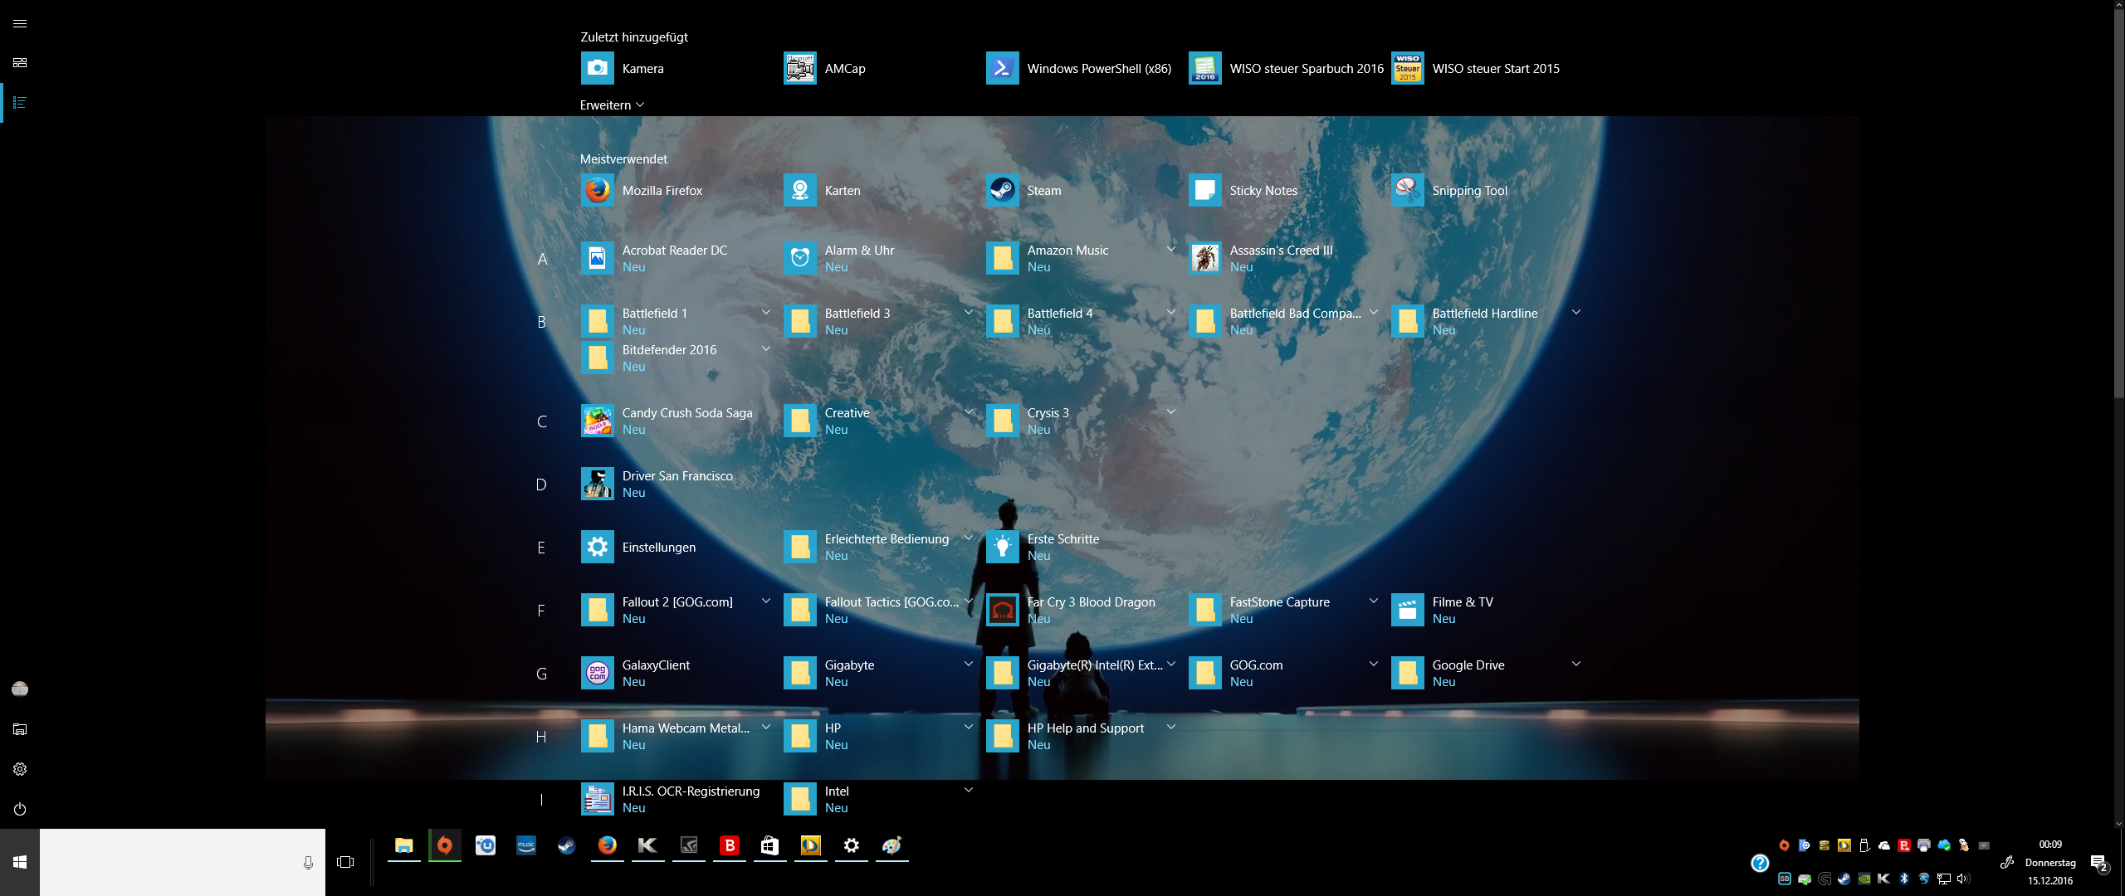The height and width of the screenshot is (896, 2125).
Task: Expand the Google Drive folder
Action: 1575,664
